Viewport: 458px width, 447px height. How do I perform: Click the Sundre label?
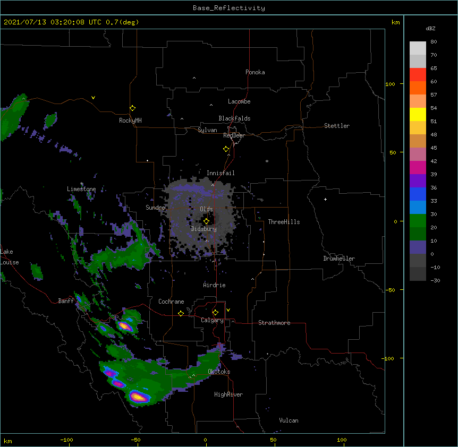155,208
